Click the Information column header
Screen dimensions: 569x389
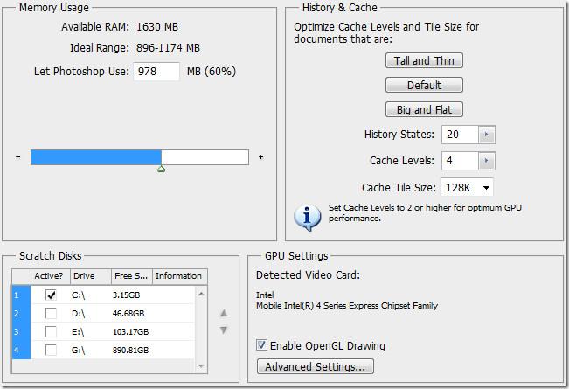(x=180, y=276)
